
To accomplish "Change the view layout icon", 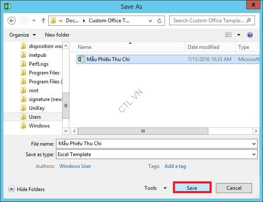I will [x=228, y=35].
